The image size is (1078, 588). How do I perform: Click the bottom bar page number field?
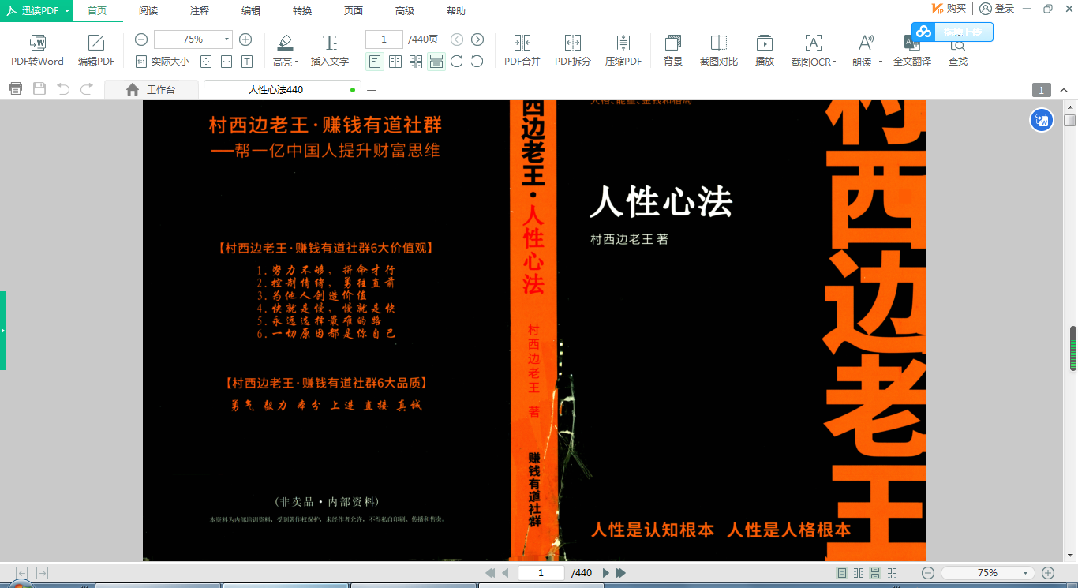[x=541, y=573]
